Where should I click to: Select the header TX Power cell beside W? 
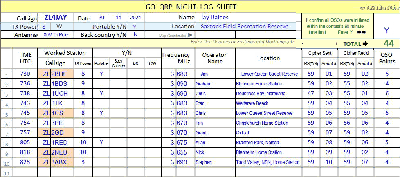[44, 27]
